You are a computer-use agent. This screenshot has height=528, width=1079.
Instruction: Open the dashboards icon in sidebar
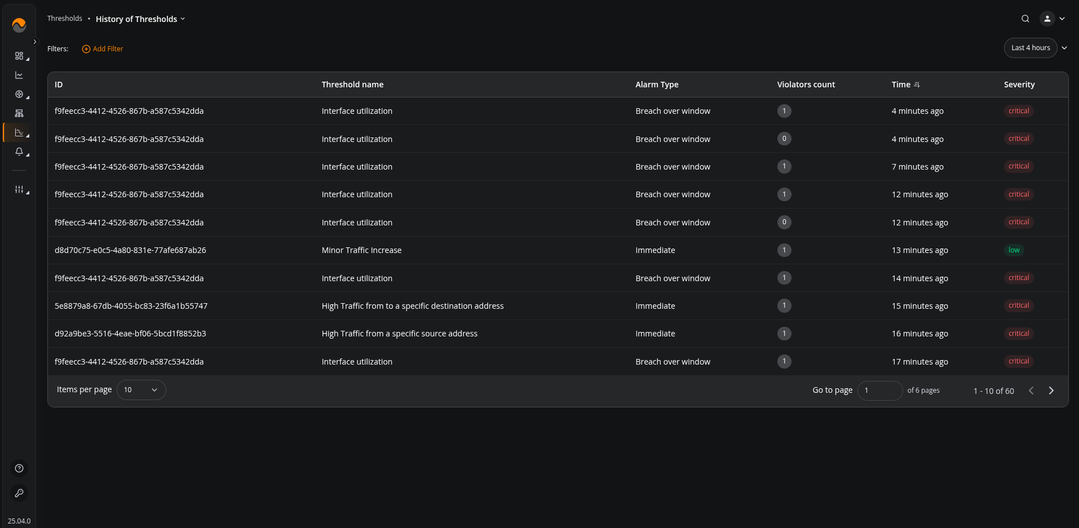point(19,56)
